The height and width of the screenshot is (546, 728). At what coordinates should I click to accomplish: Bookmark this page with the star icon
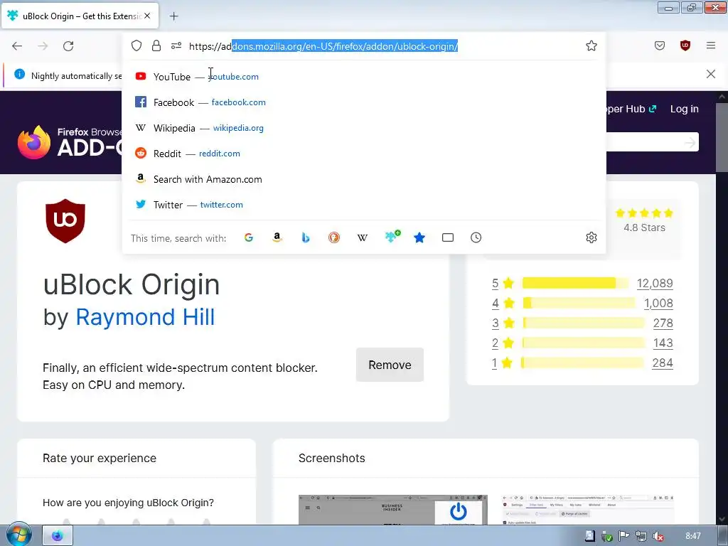tap(591, 45)
